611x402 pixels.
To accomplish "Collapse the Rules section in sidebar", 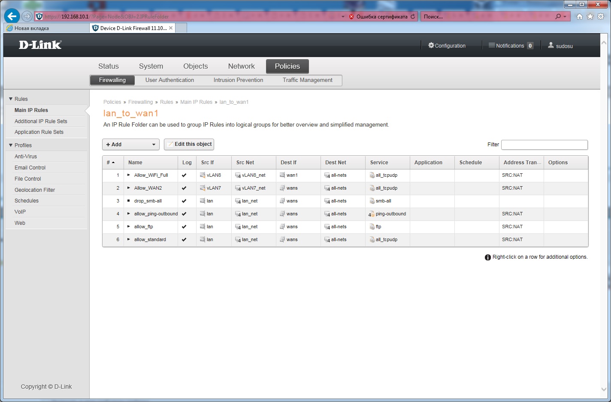I will (11, 99).
